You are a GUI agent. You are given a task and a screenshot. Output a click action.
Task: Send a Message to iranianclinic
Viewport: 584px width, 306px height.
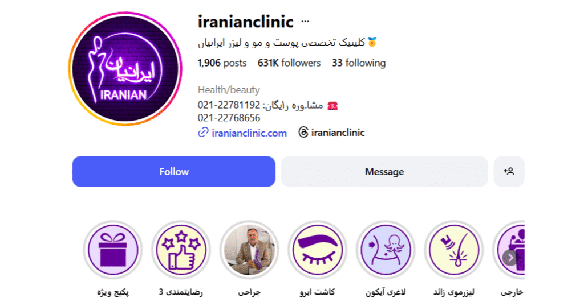tap(384, 171)
